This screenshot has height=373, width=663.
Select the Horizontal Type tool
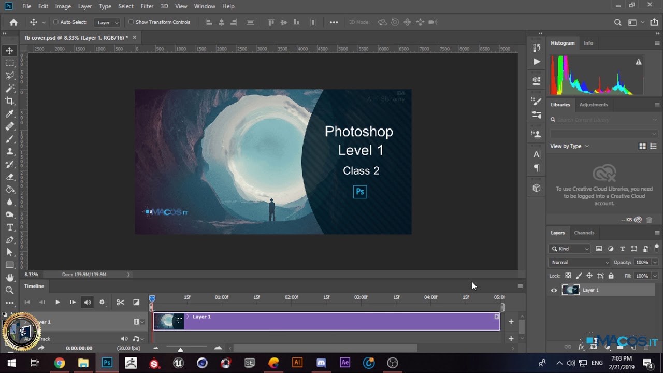pos(10,227)
